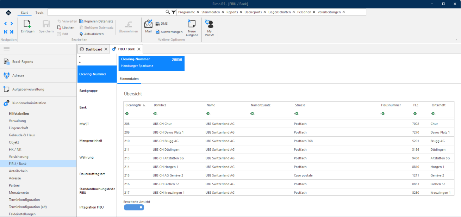The image size is (461, 217).
Task: Remove the Liegenschaften filter tag
Action: tap(294, 12)
